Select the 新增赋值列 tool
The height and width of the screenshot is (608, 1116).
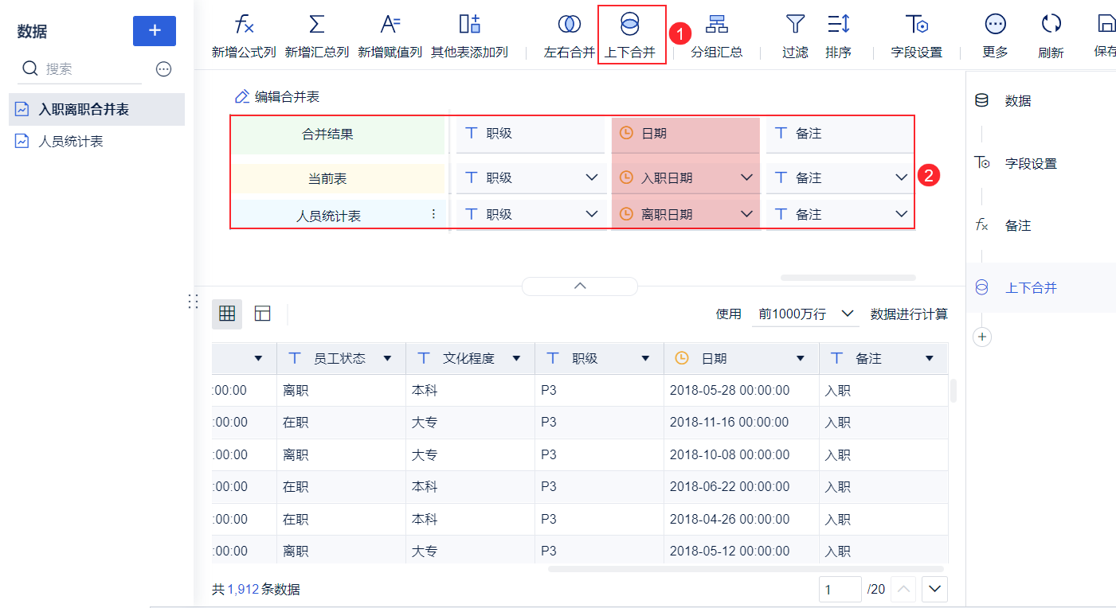tap(390, 37)
